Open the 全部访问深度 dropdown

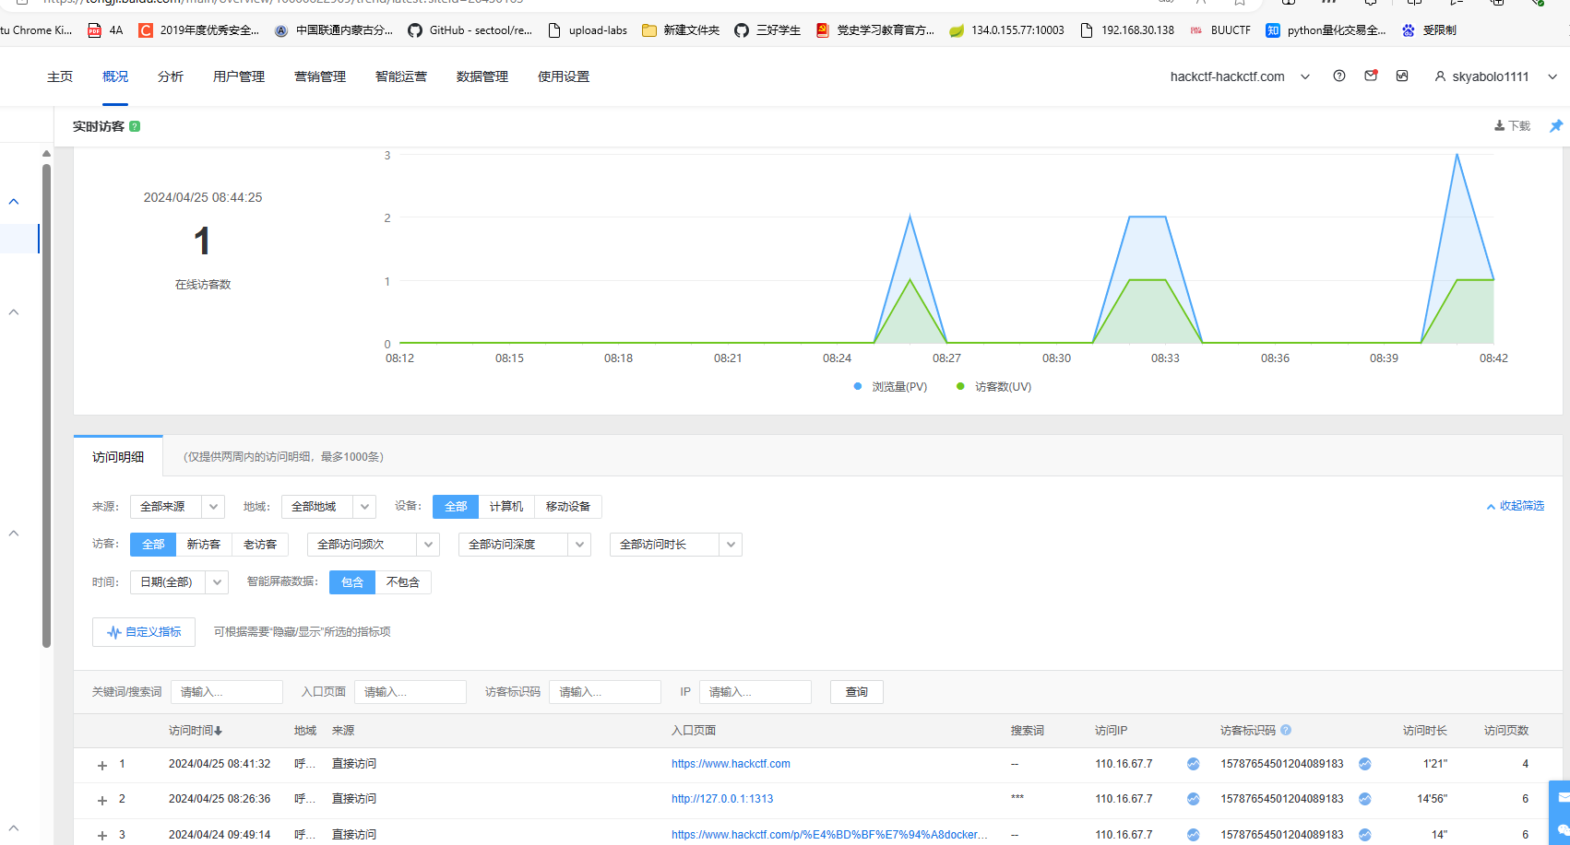pos(525,545)
